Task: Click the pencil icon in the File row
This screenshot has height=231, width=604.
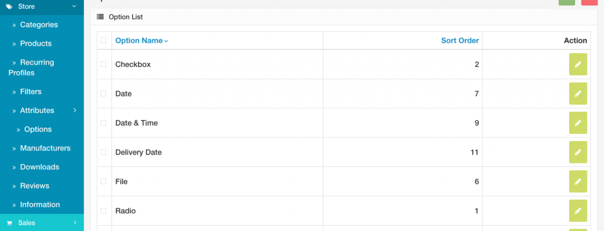Action: pos(578,182)
